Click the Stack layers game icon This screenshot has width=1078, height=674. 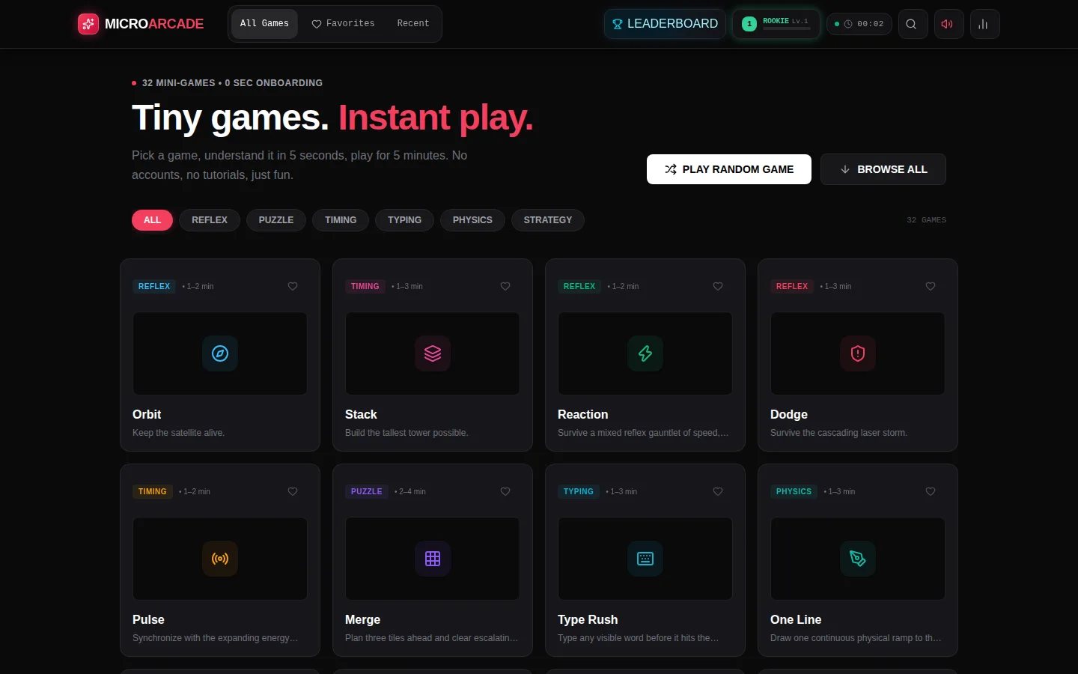[x=433, y=353]
